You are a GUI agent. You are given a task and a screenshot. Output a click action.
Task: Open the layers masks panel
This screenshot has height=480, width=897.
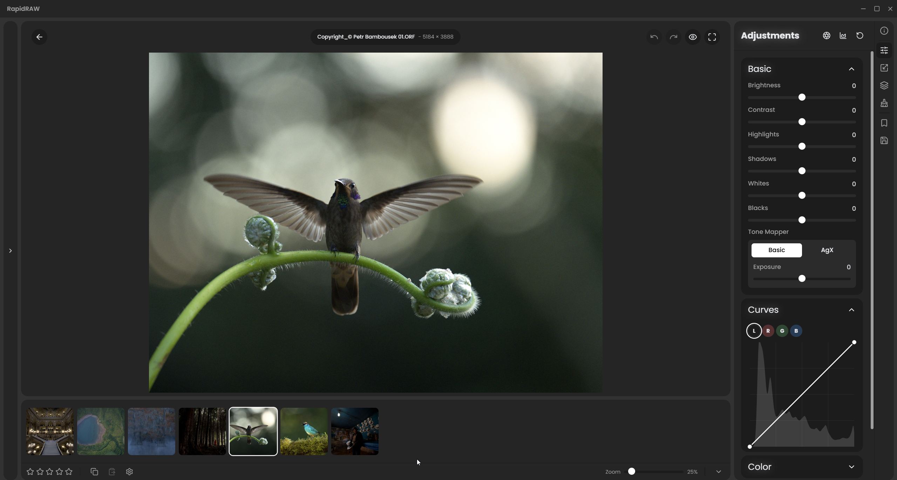click(x=884, y=86)
